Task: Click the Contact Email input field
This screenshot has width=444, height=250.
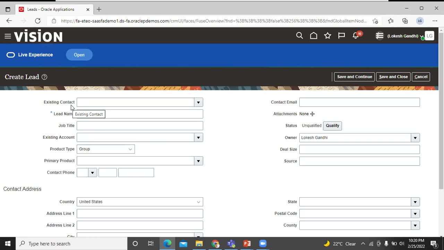Action: pos(359,102)
